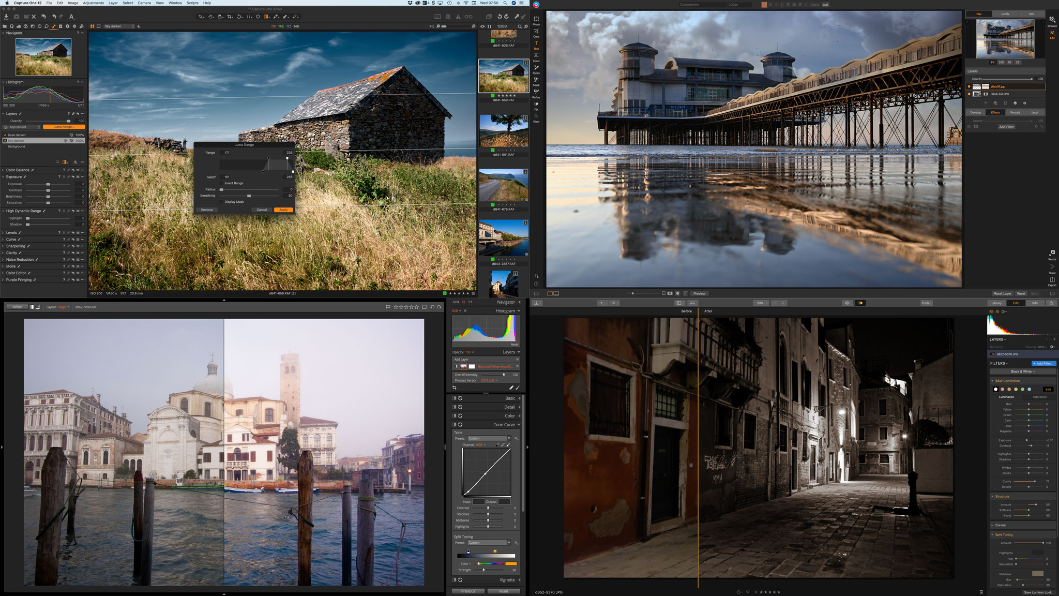1059x596 pixels.
Task: Enable the Invert Range checkbox
Action: pos(222,183)
